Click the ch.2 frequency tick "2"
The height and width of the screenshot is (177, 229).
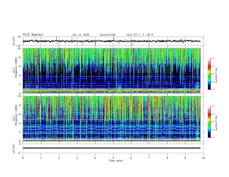(x=20, y=132)
